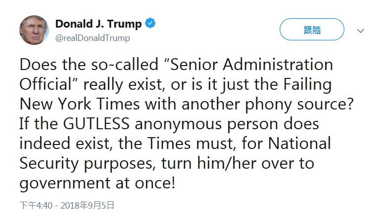Expand the tweet options chevron
This screenshot has width=386, height=219.
(360, 31)
